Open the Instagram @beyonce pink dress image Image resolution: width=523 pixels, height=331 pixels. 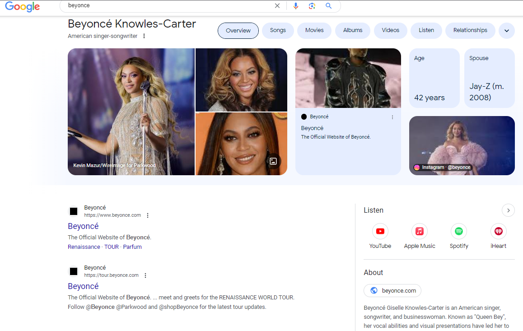coord(462,145)
